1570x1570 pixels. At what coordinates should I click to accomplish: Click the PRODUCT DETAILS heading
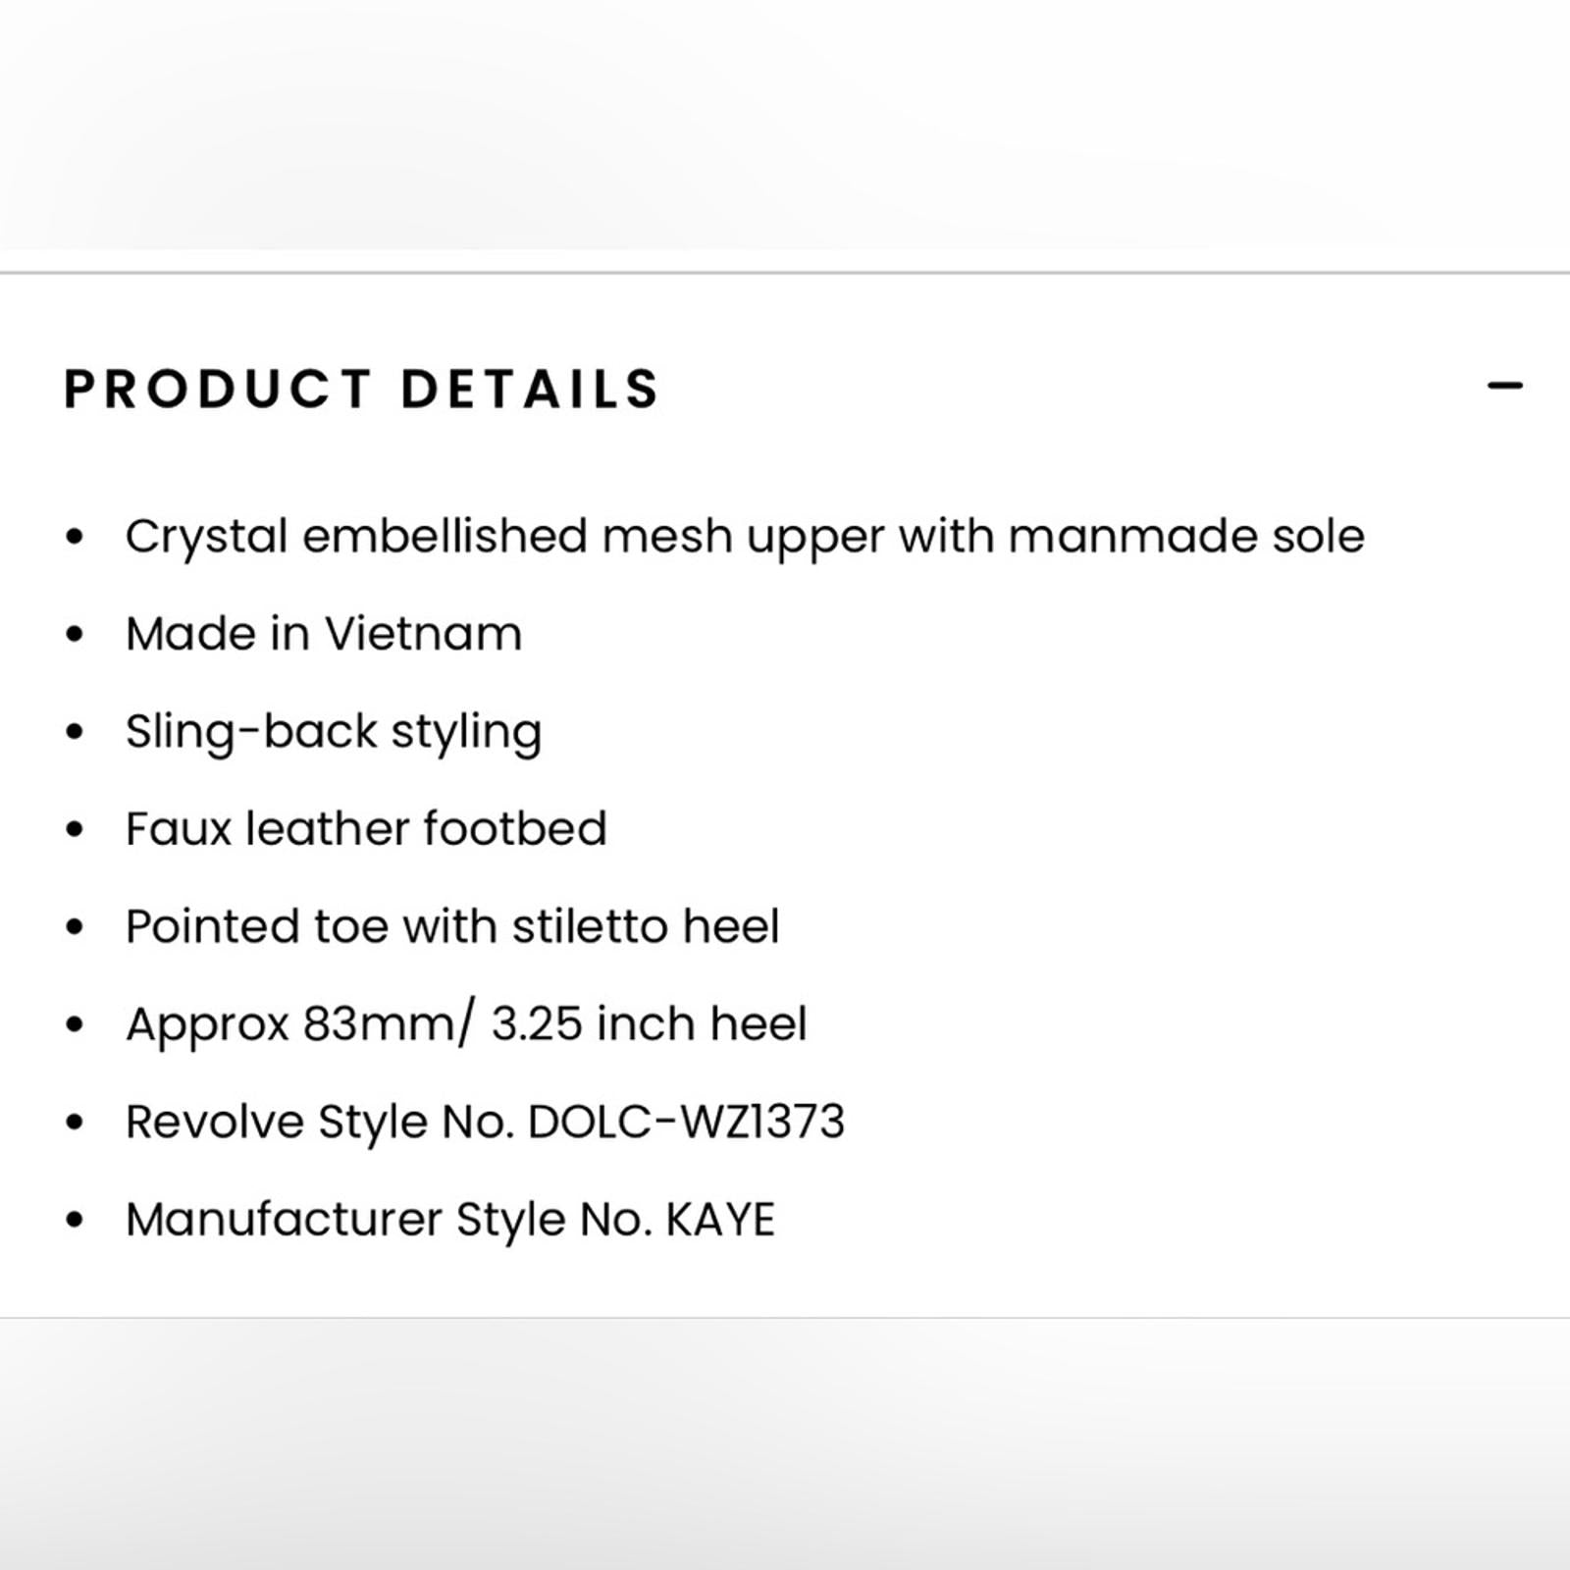pos(362,389)
